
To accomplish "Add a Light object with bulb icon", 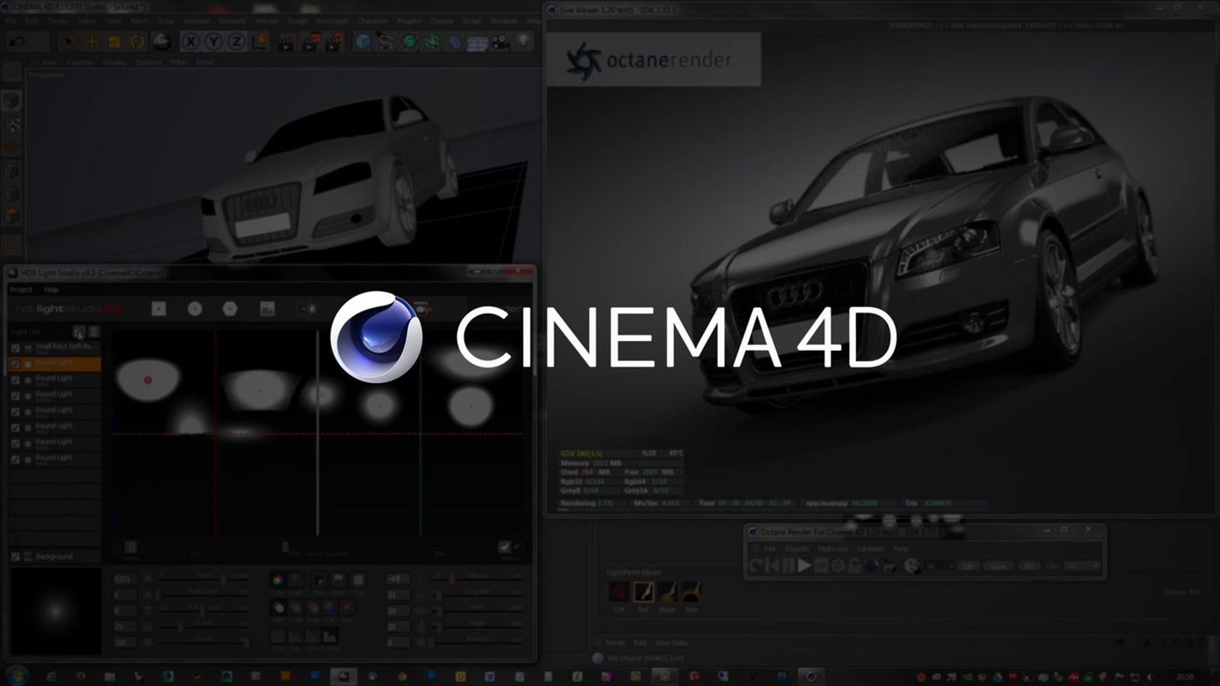I will [x=524, y=42].
